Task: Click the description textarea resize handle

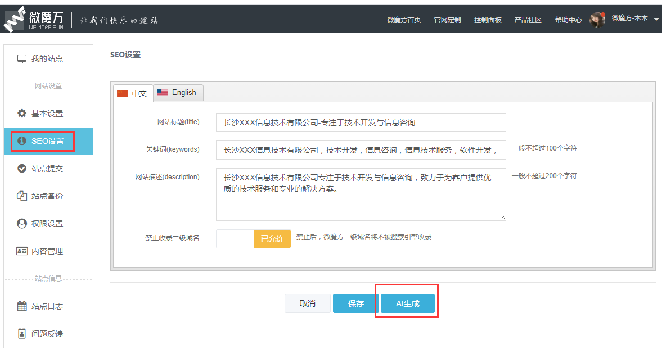Action: (502, 217)
